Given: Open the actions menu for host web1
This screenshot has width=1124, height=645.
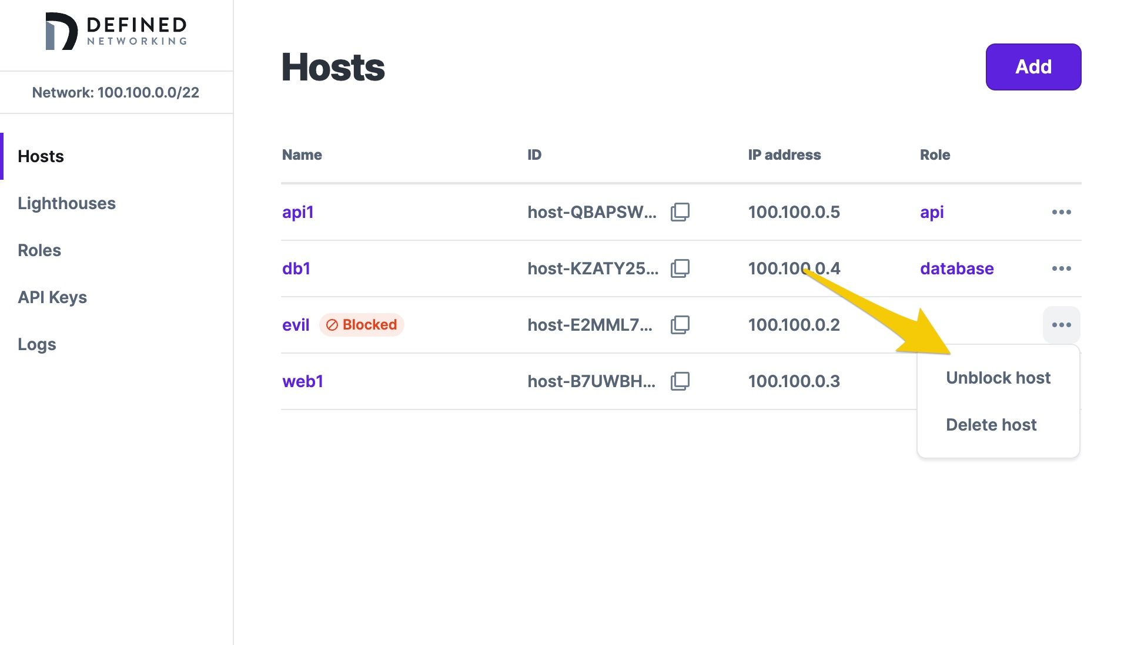Looking at the screenshot, I should pyautogui.click(x=1062, y=381).
